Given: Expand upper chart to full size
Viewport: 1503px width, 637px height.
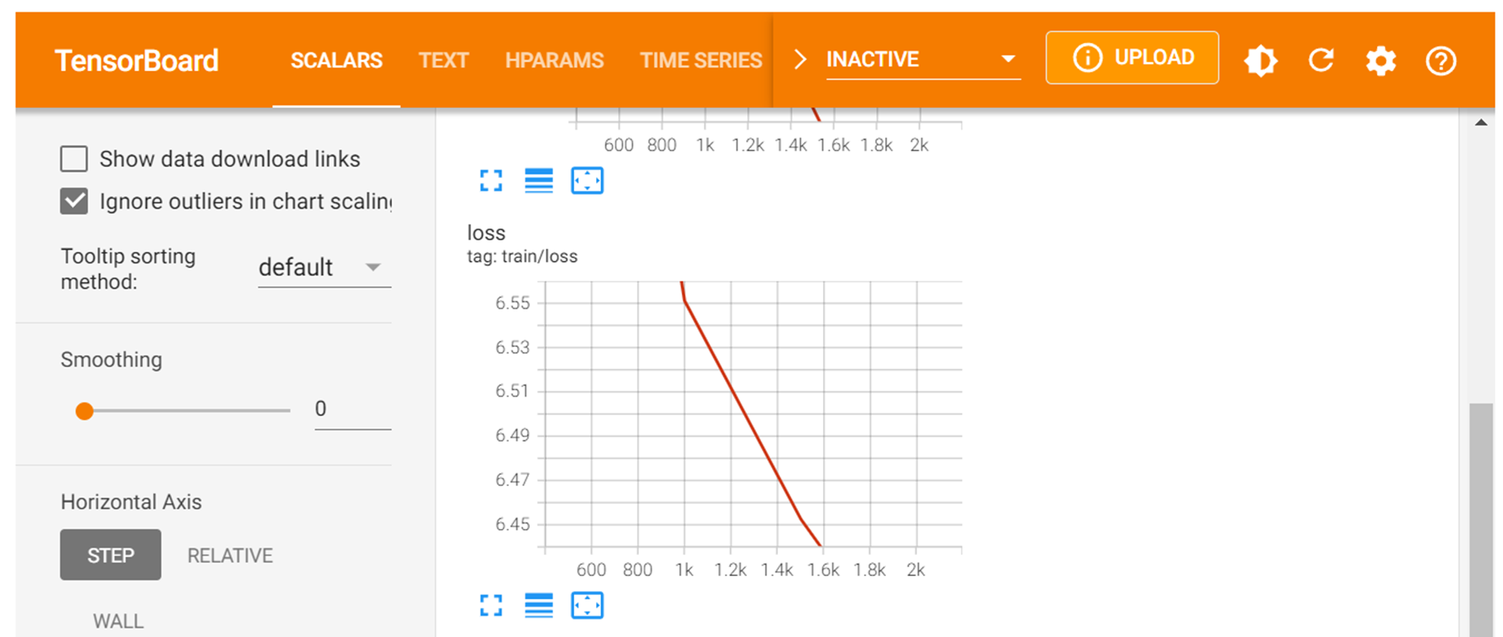Looking at the screenshot, I should click(491, 180).
